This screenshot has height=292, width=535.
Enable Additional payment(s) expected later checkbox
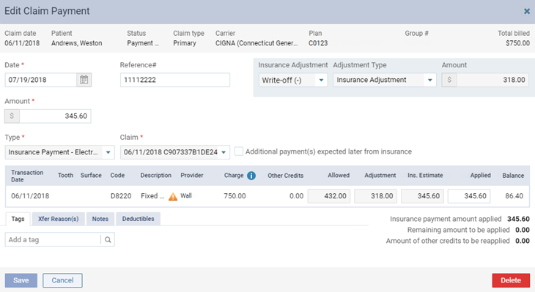click(239, 151)
